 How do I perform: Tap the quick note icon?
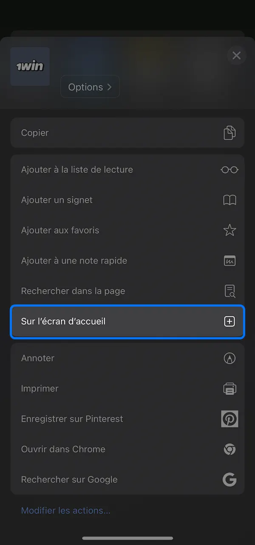pos(229,261)
